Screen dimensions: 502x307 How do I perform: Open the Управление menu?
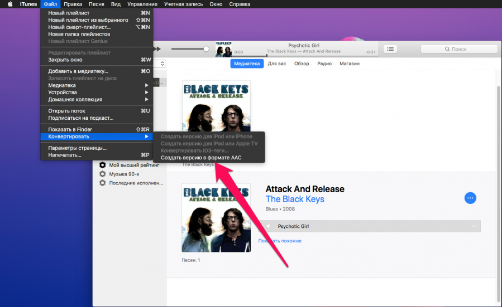pyautogui.click(x=142, y=4)
